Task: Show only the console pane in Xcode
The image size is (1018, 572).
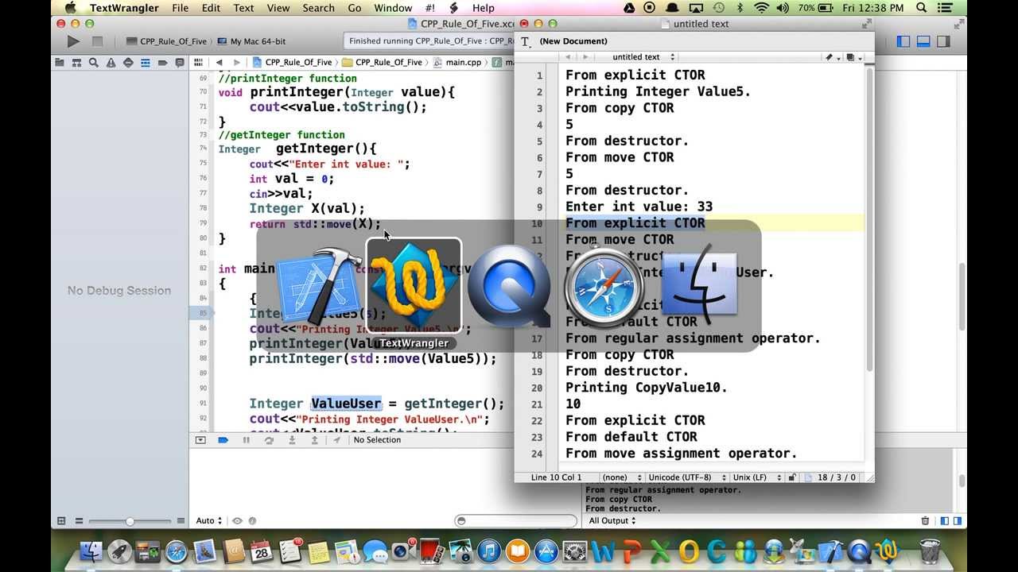Action: point(957,521)
